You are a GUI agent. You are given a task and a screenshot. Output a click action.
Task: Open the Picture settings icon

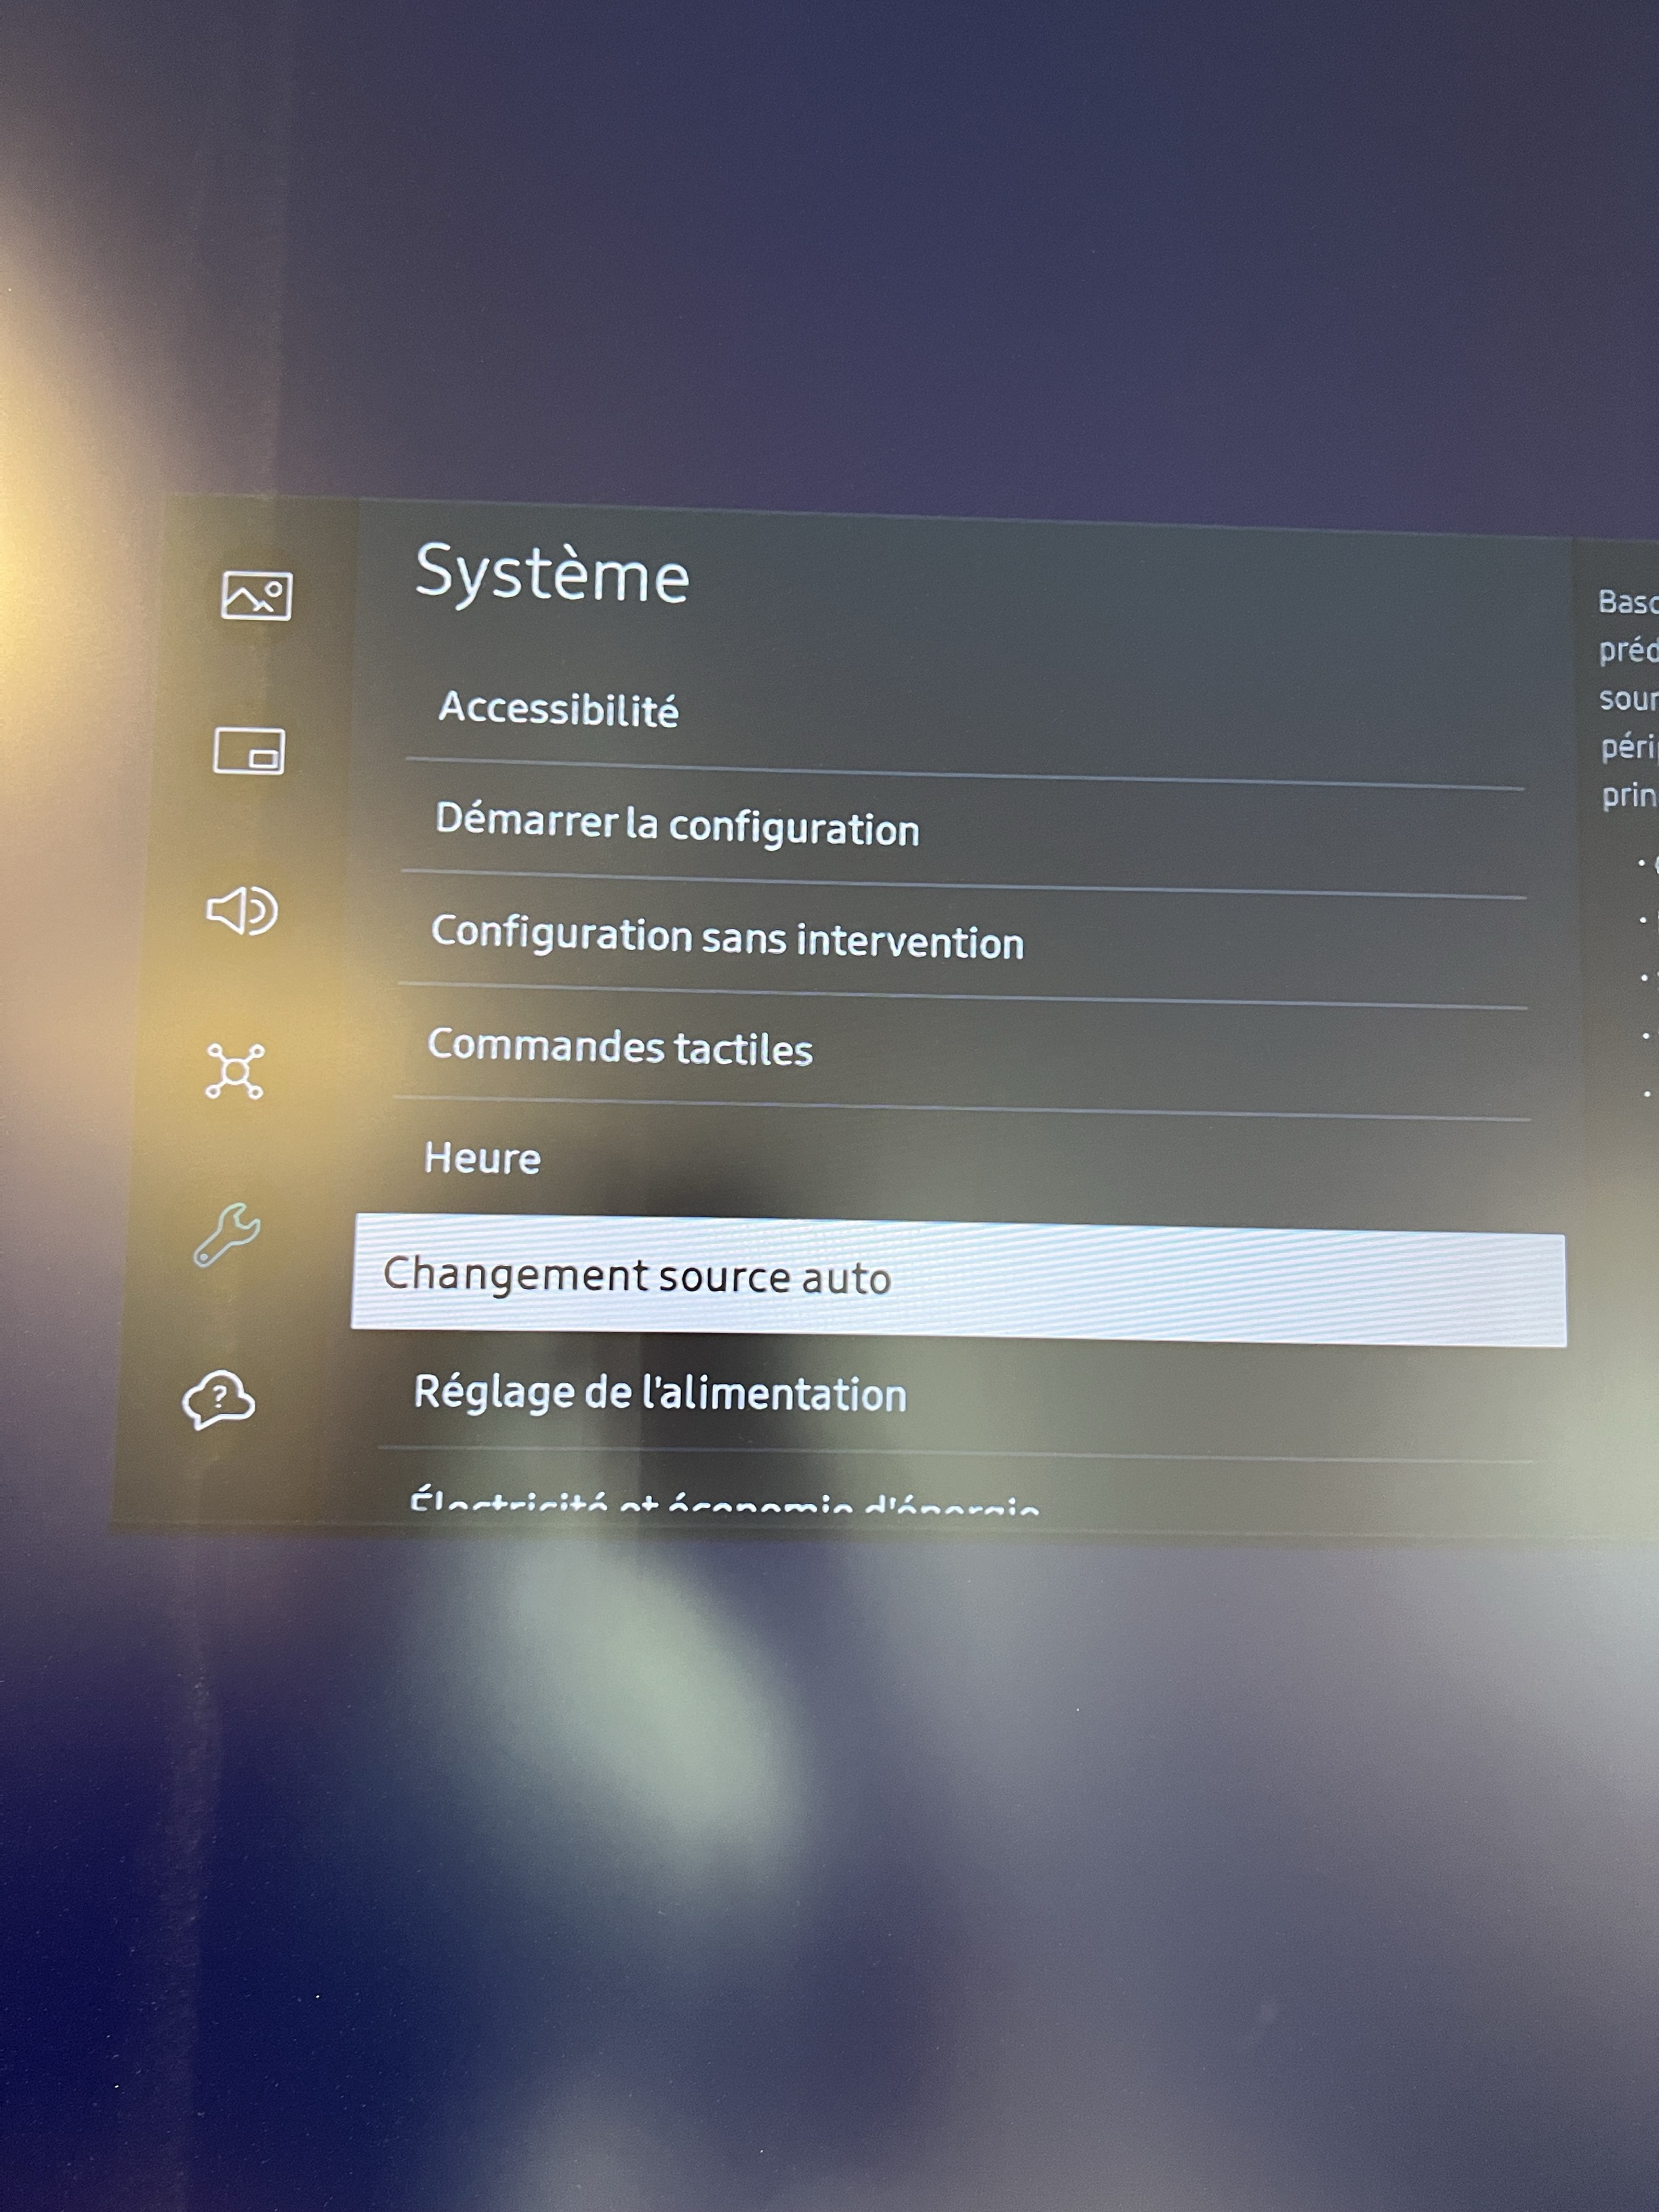coord(256,596)
